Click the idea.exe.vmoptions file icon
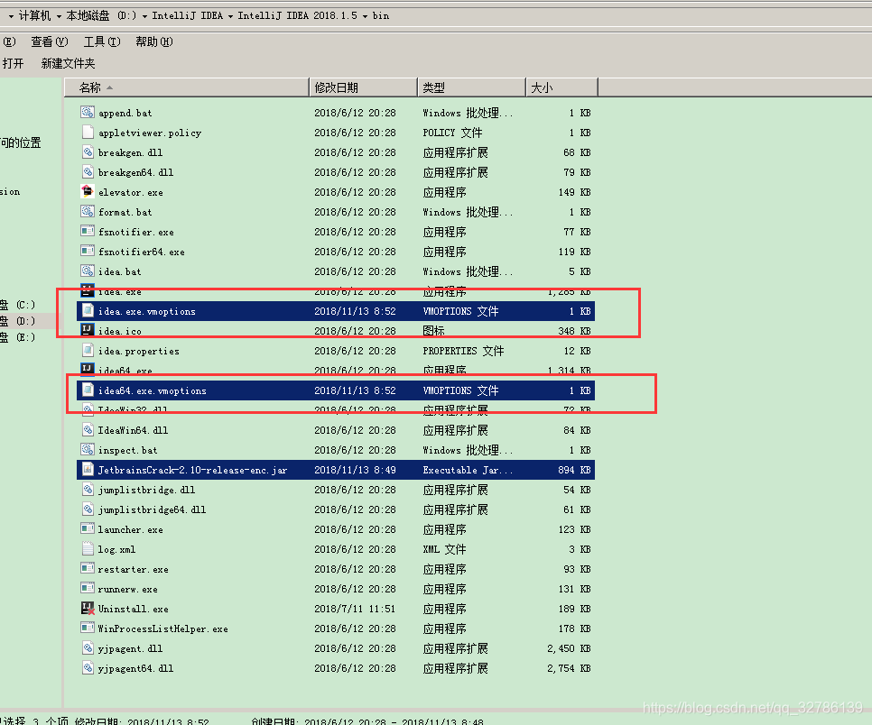Screen dimensions: 872x725 88,311
